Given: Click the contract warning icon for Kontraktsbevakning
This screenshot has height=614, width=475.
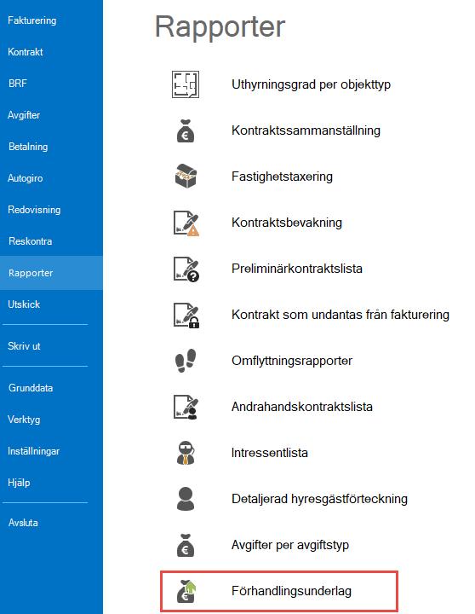Looking at the screenshot, I should click(186, 223).
